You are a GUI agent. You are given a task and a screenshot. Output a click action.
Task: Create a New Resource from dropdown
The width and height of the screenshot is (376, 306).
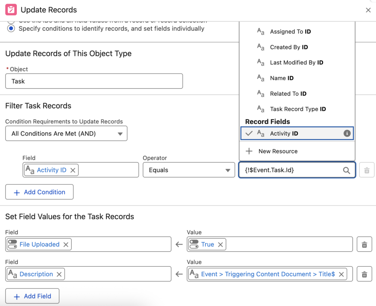point(278,151)
